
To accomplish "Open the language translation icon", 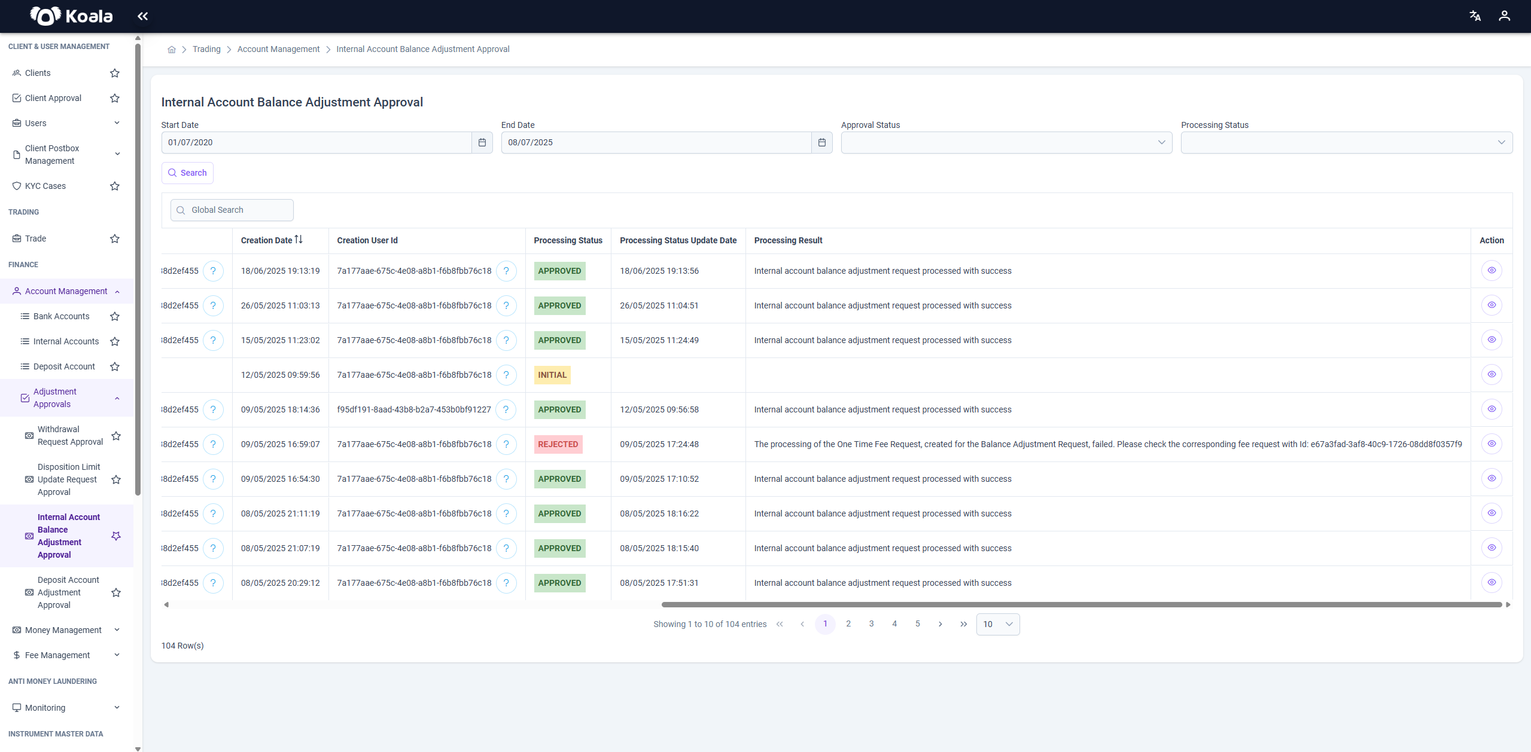I will (x=1475, y=16).
